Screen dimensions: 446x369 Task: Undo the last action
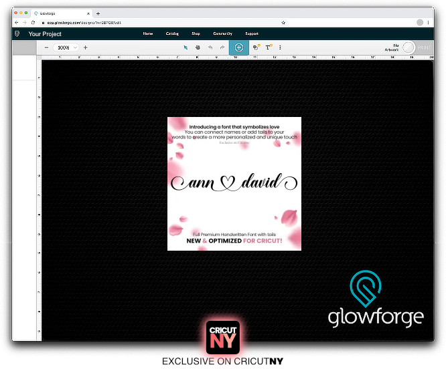click(210, 47)
